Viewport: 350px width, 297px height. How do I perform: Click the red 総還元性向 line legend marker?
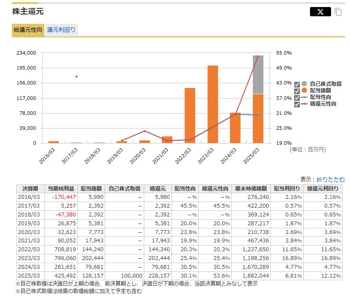(x=304, y=104)
